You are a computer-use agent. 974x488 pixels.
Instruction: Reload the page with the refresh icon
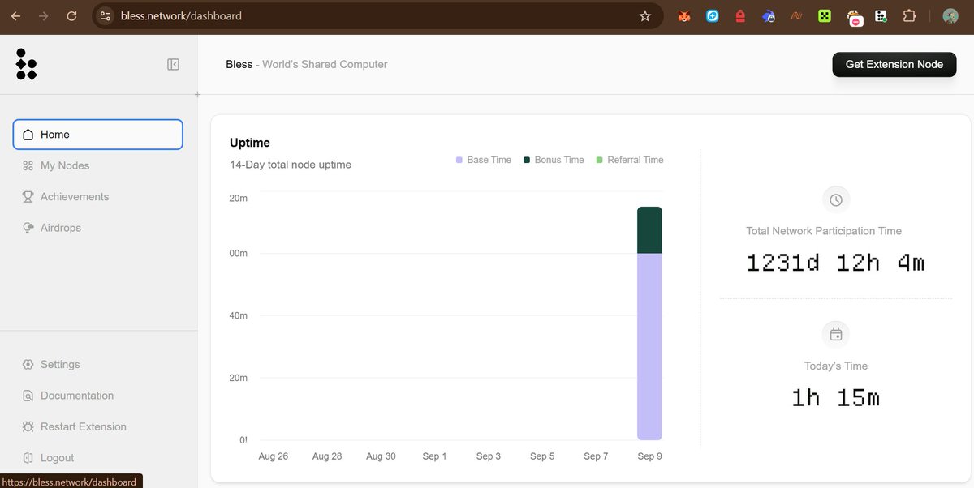tap(71, 15)
